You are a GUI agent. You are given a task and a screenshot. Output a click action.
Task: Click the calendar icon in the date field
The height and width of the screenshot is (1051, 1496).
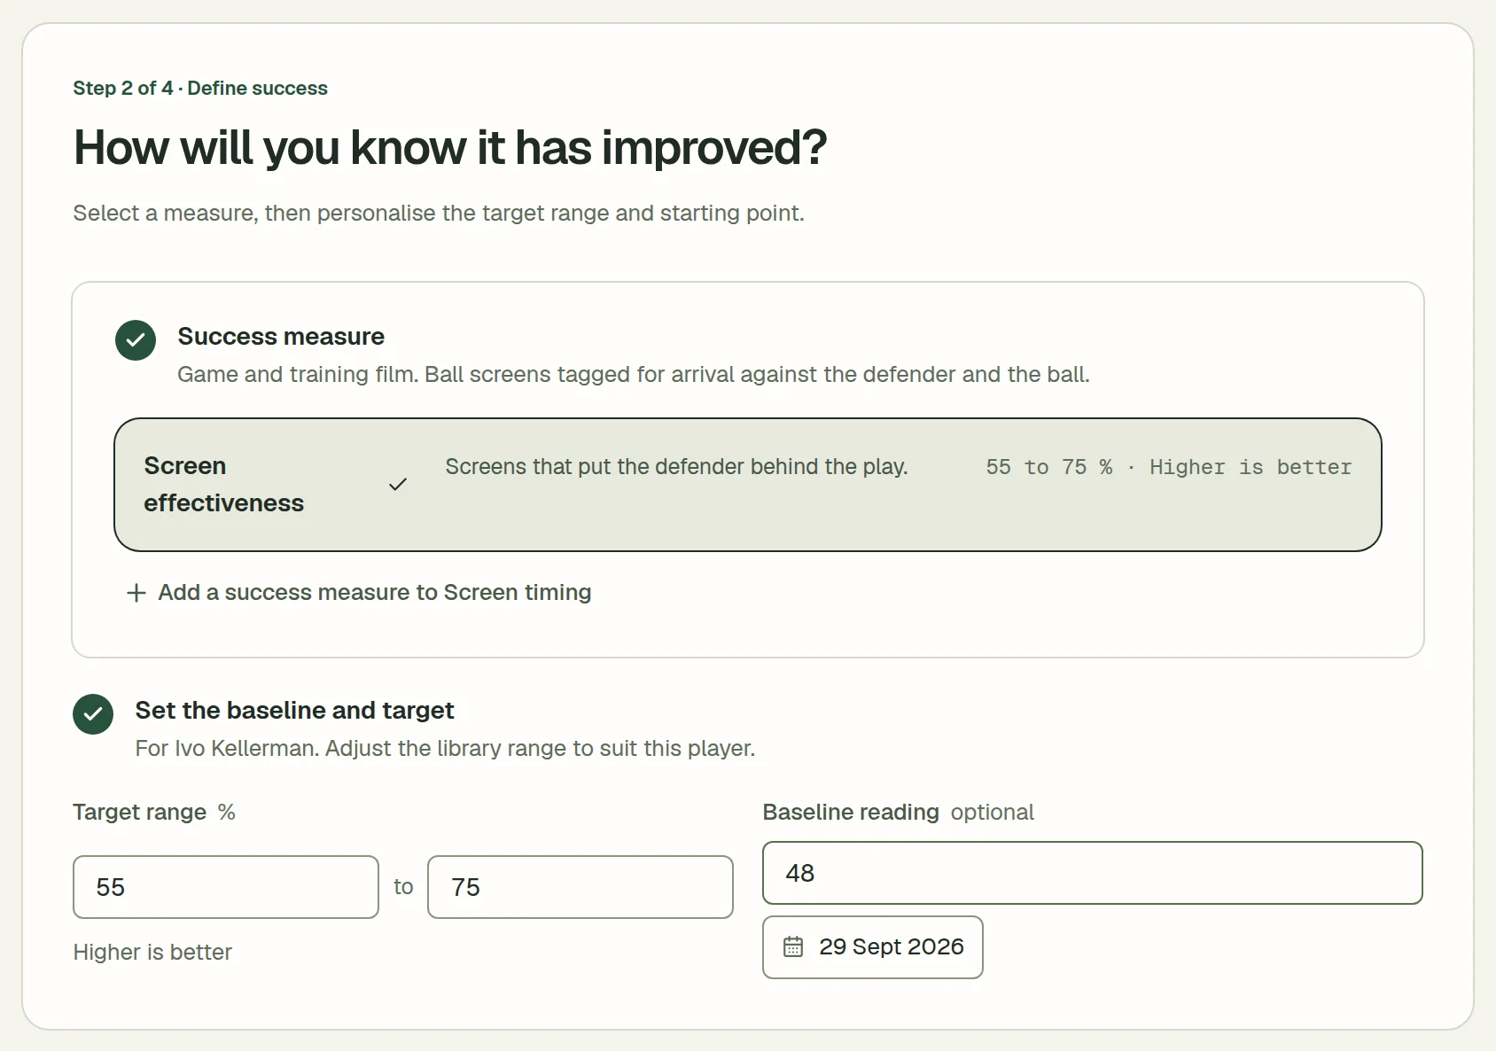[793, 946]
